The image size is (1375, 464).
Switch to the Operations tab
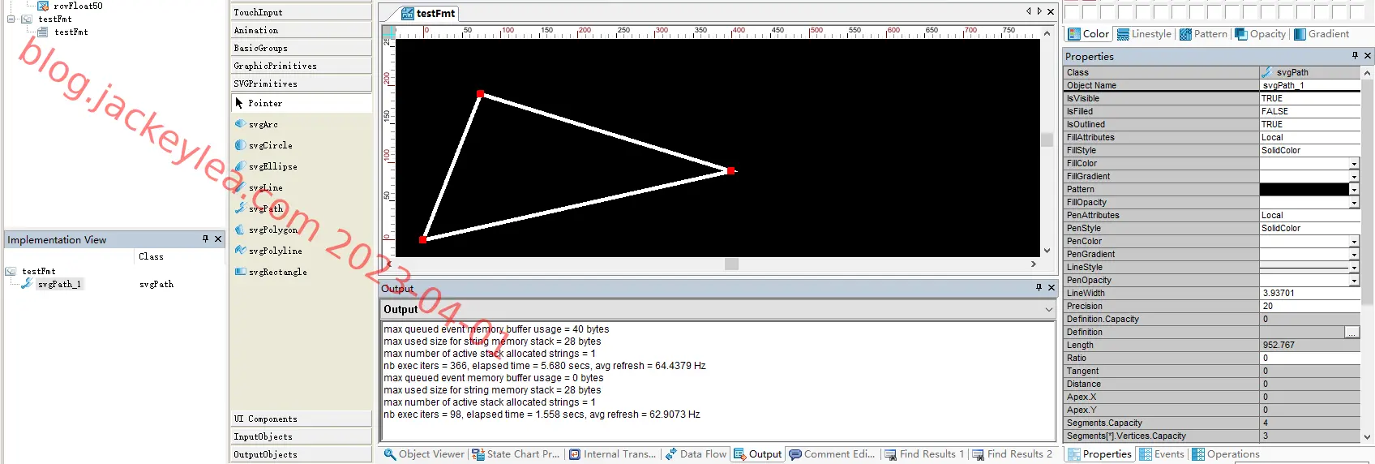pos(1225,454)
